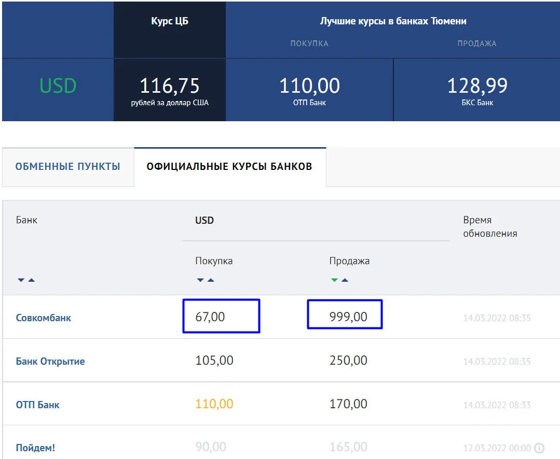Click Пойдем! sell rate 165,00
Image resolution: width=560 pixels, height=459 pixels.
[348, 447]
